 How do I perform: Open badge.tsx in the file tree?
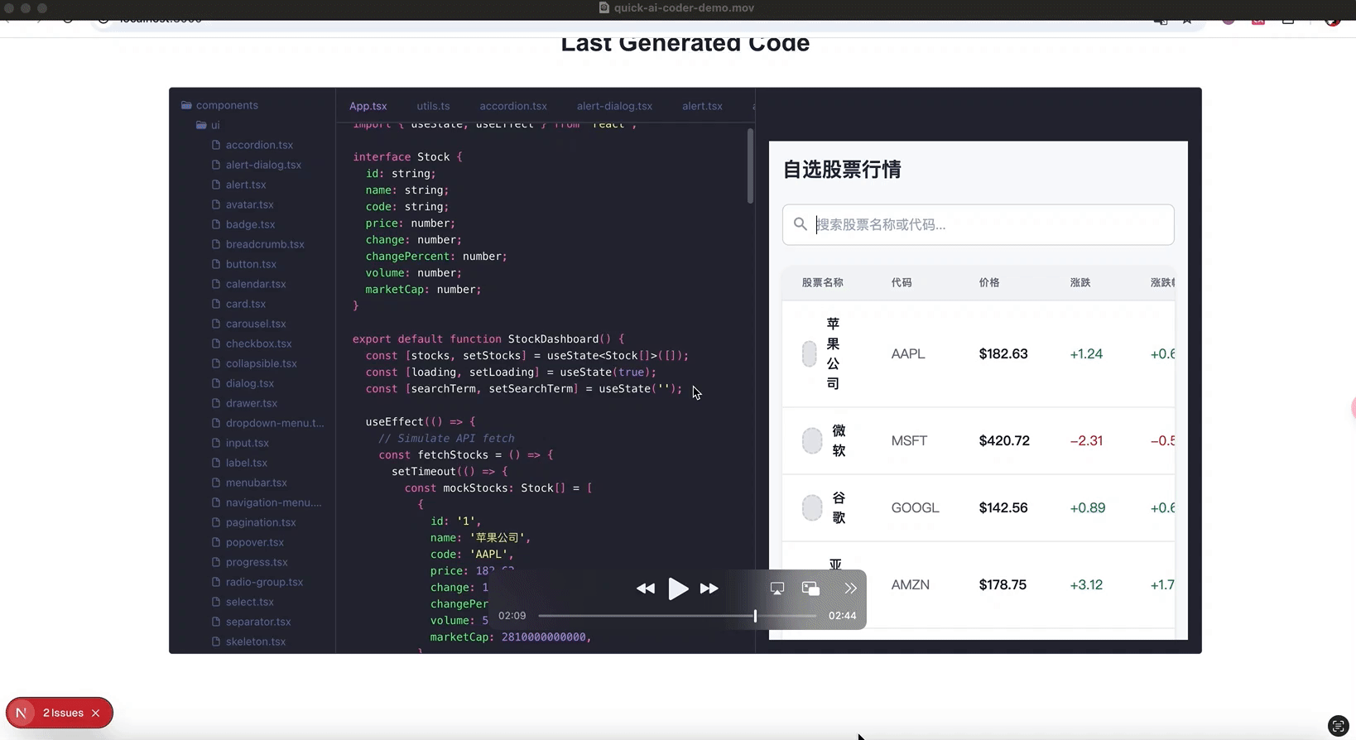click(243, 224)
